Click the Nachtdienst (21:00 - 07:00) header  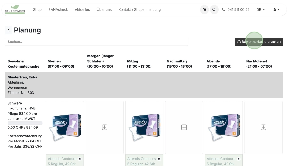259,64
